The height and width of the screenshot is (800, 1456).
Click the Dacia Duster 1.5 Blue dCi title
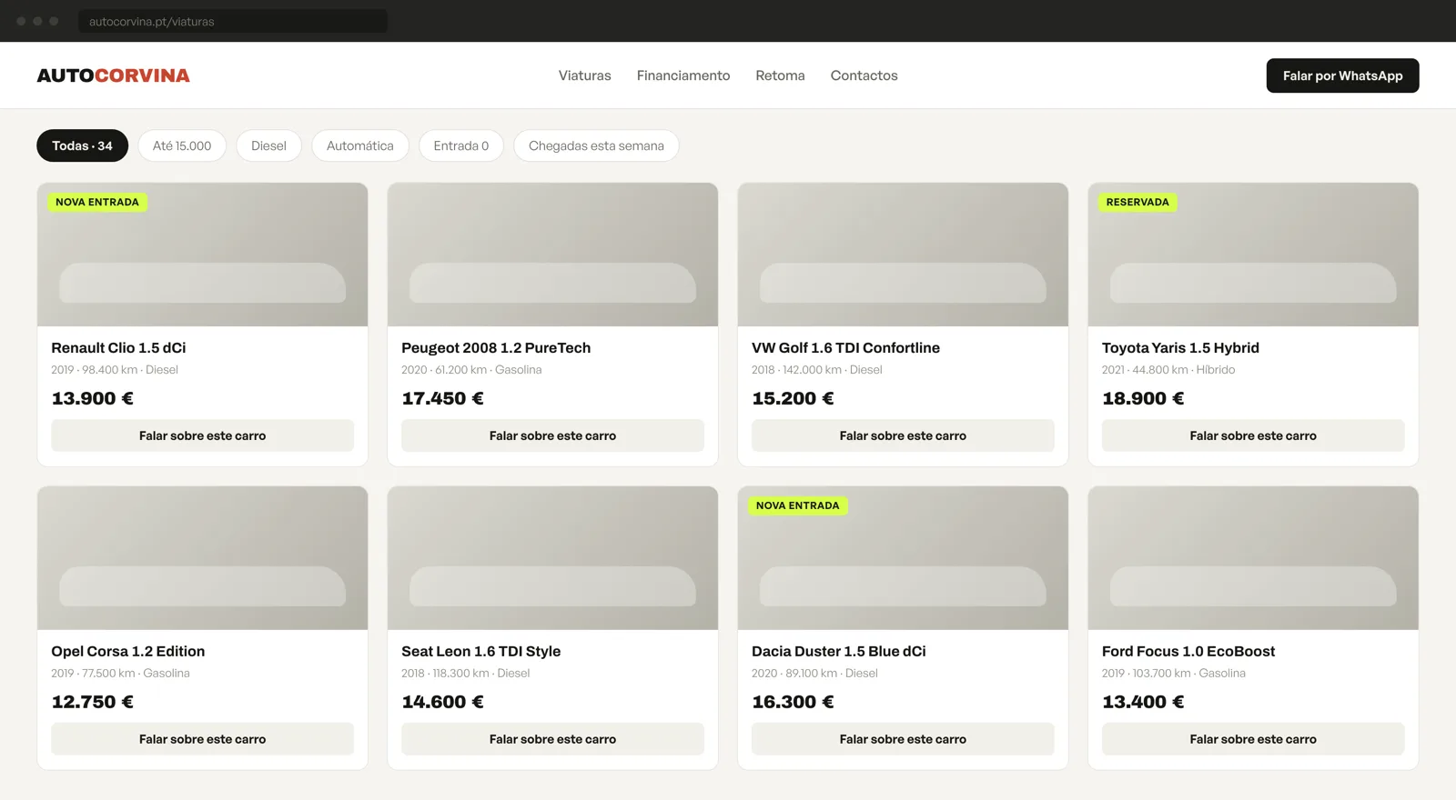pos(839,652)
